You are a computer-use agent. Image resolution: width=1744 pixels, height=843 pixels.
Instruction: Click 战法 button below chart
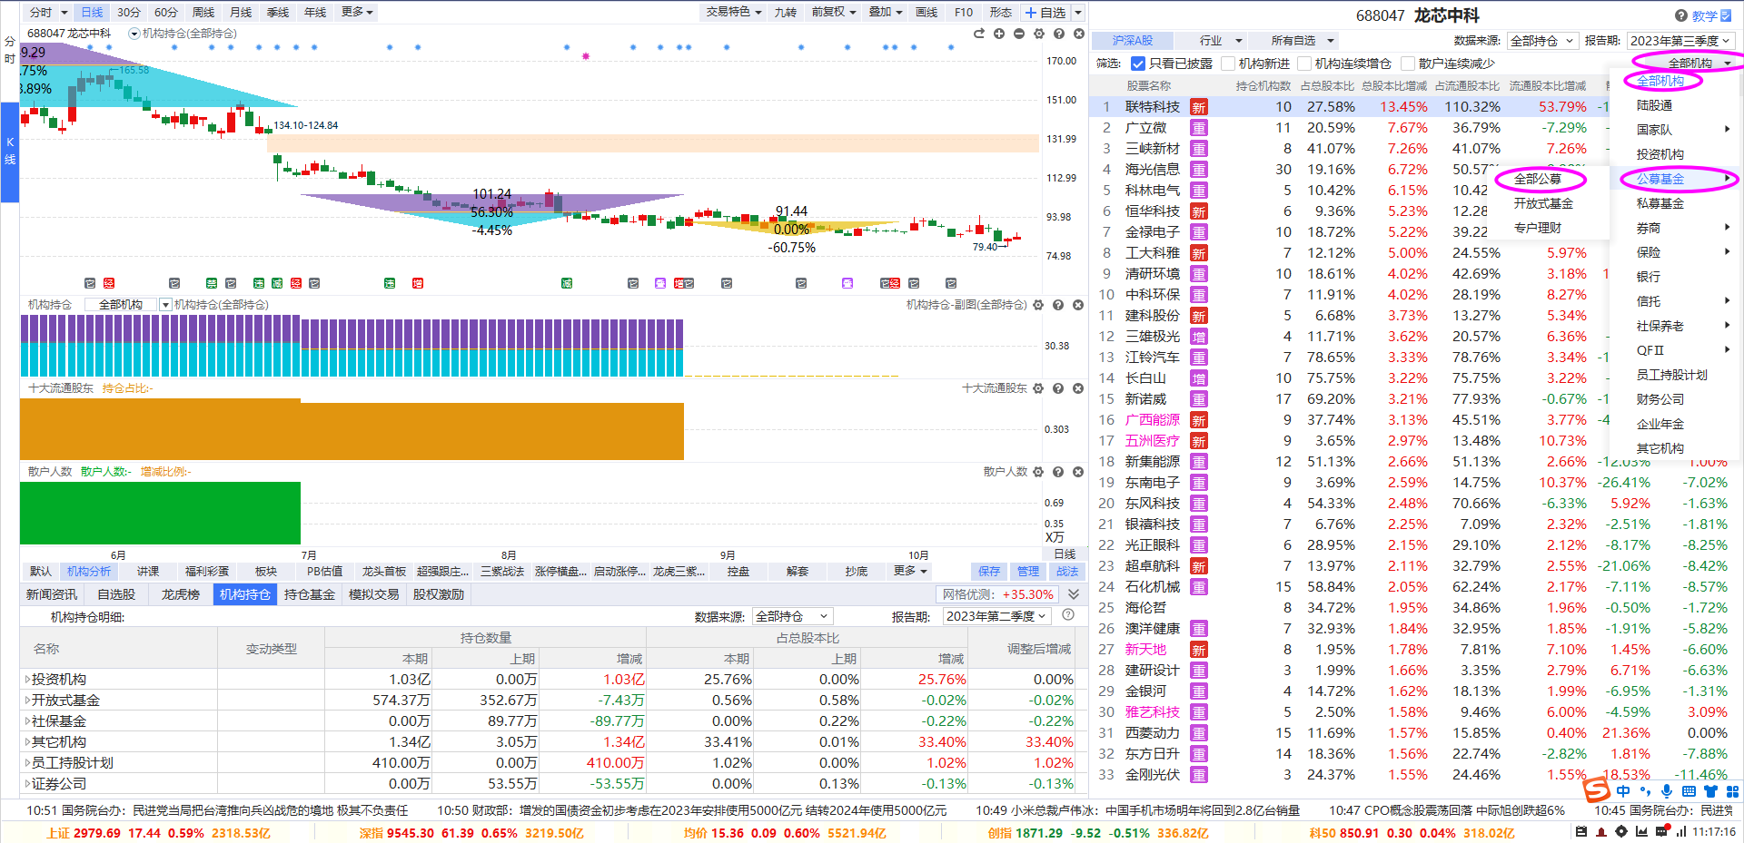pos(1067,571)
